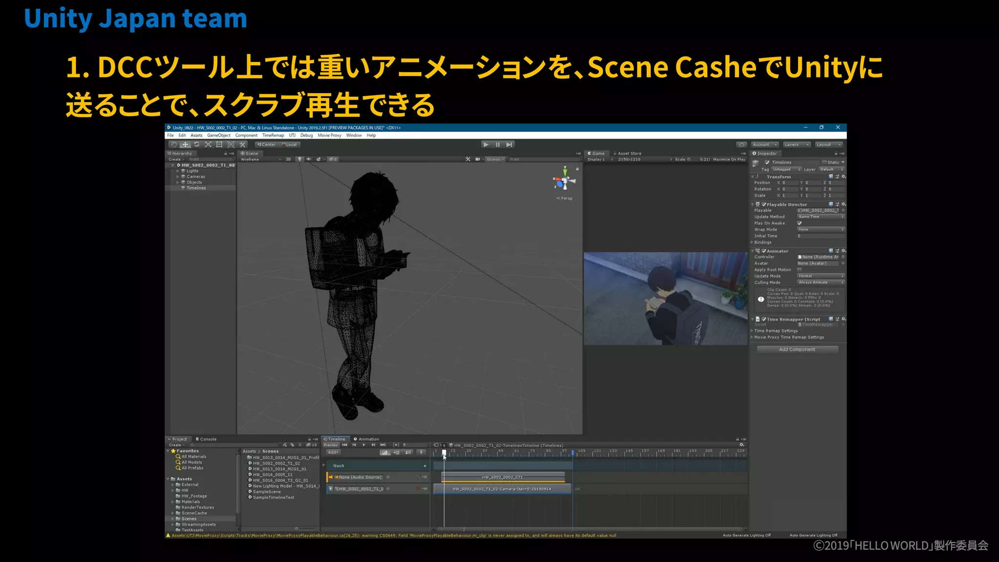Click the Pause button
999x562 pixels.
point(498,144)
